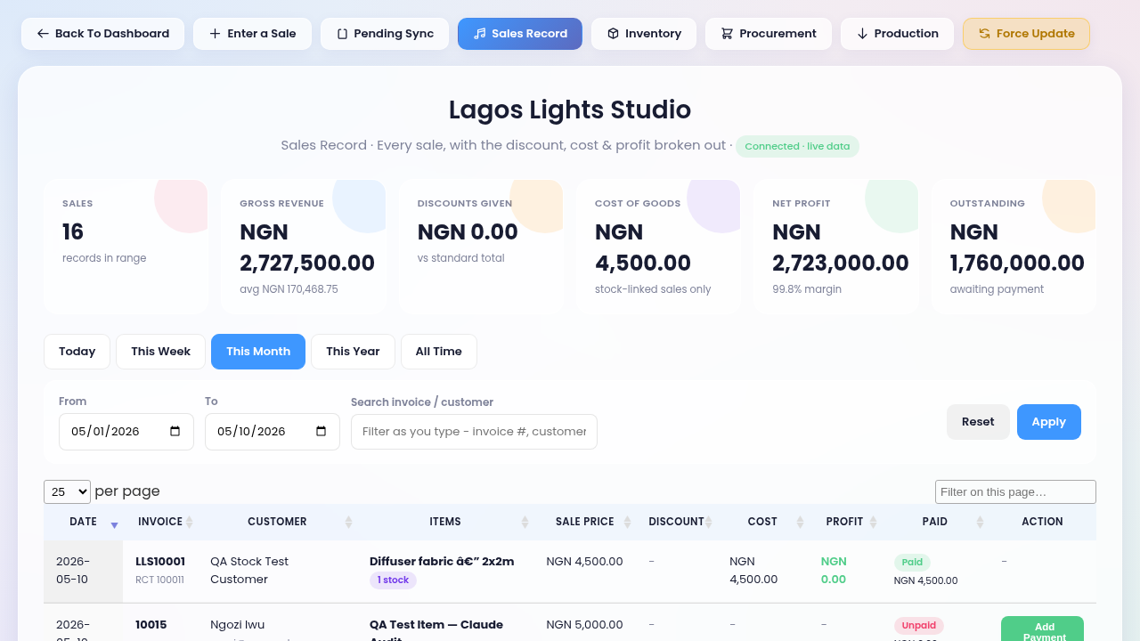Sort table by Invoice column arrows
The height and width of the screenshot is (641, 1140).
(189, 523)
